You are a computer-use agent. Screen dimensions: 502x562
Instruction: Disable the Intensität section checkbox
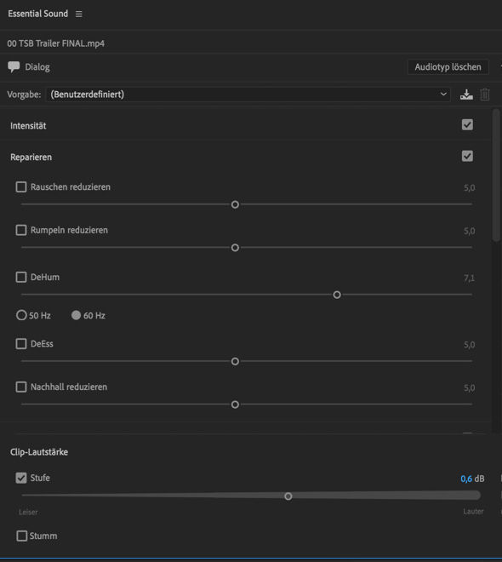467,125
